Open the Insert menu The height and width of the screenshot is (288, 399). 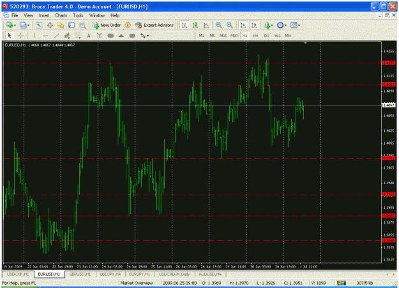click(x=44, y=15)
